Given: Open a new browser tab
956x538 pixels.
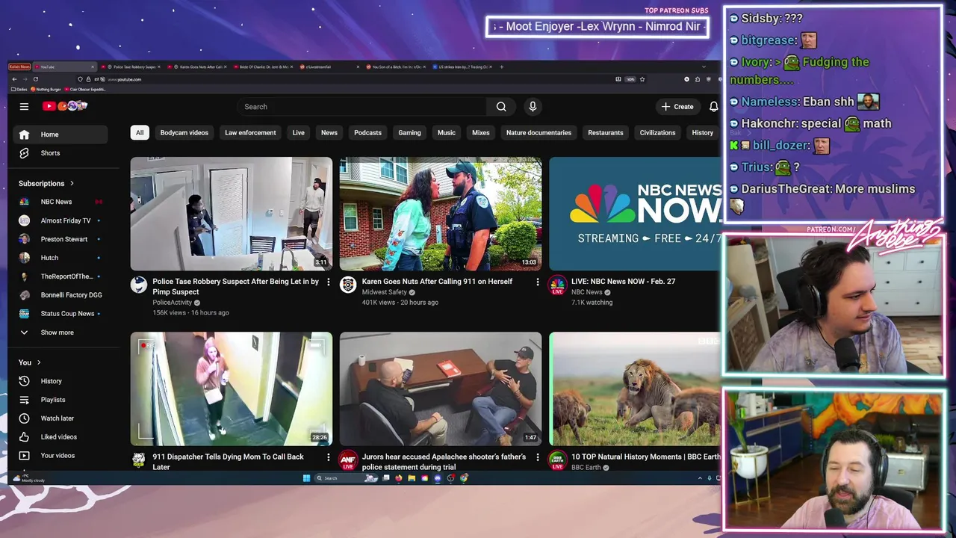Looking at the screenshot, I should pyautogui.click(x=501, y=67).
